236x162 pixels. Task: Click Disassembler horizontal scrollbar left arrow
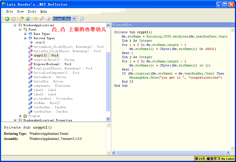pos(114,153)
